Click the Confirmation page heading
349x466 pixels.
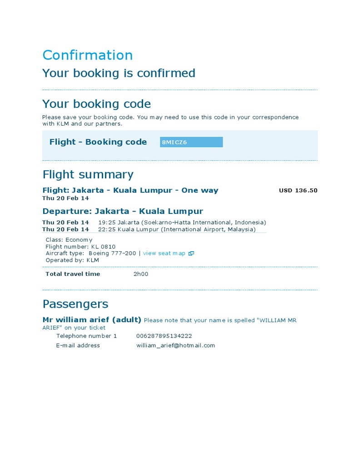[x=88, y=55]
